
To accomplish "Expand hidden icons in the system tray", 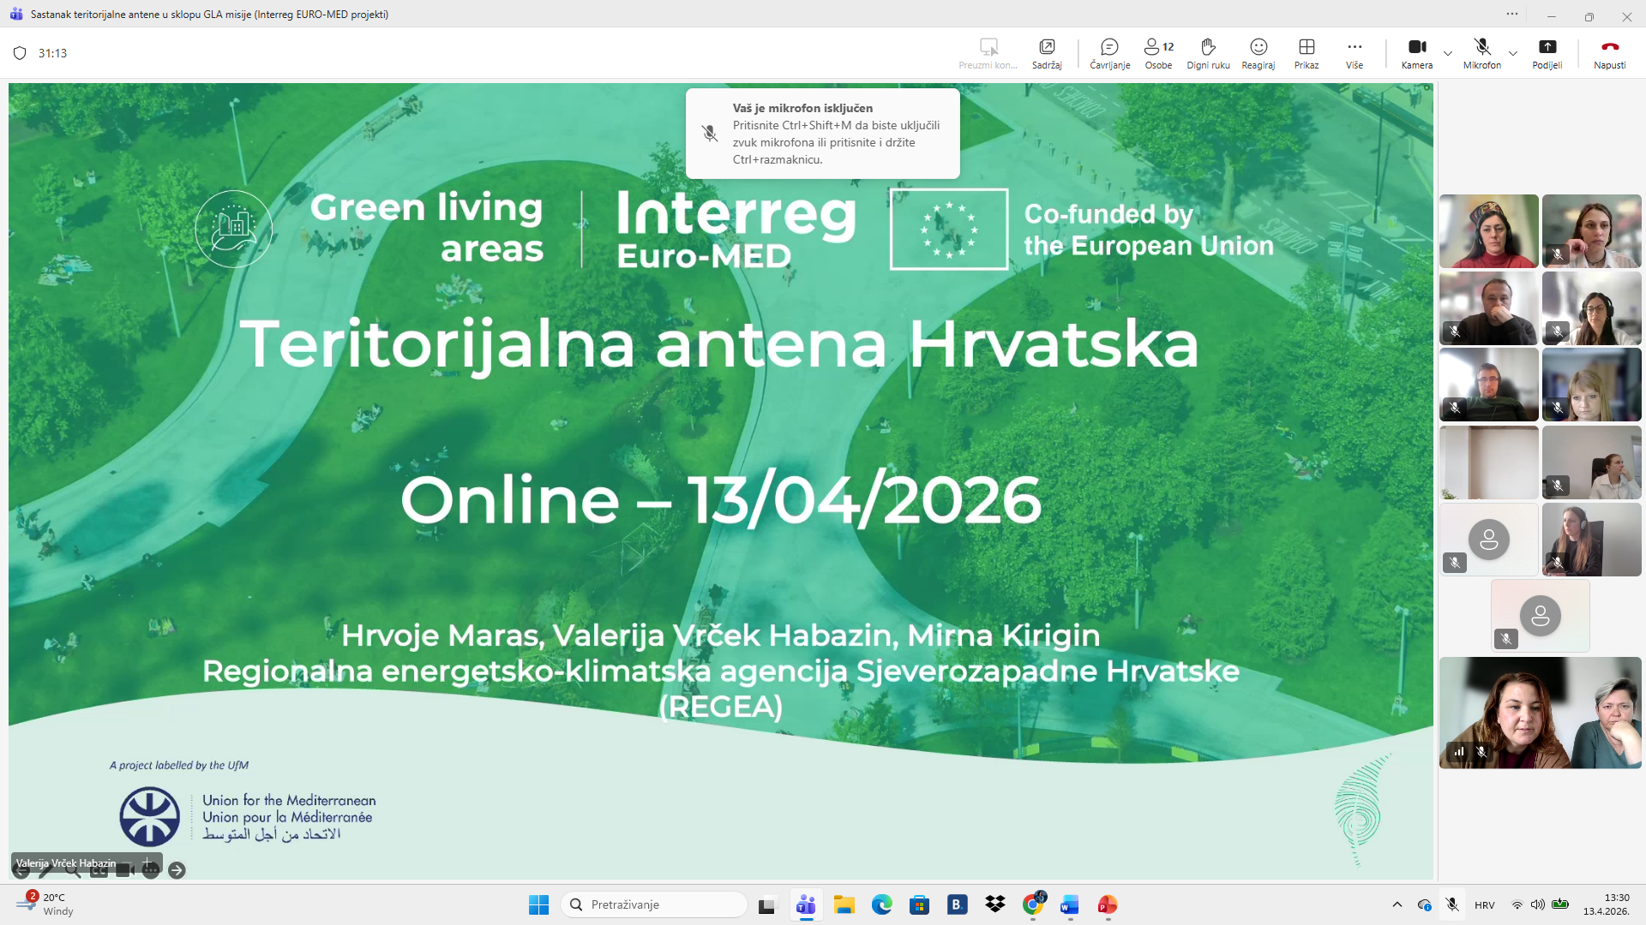I will (1397, 904).
